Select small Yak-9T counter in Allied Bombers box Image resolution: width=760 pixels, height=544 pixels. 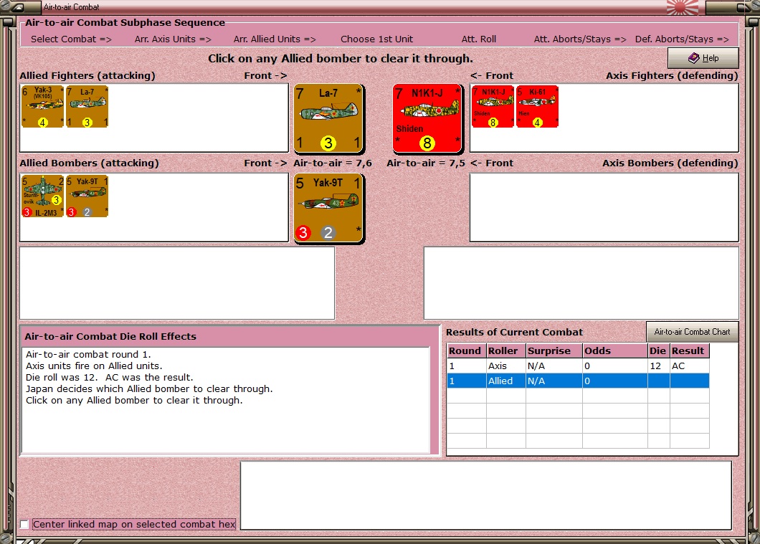pos(87,196)
